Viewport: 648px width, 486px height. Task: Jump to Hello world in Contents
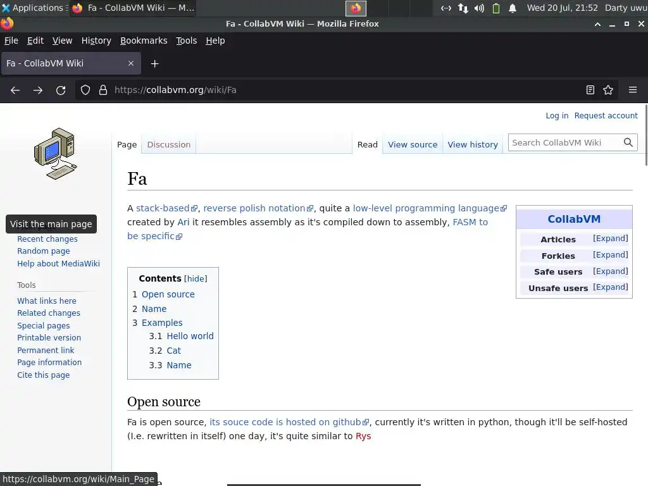190,337
